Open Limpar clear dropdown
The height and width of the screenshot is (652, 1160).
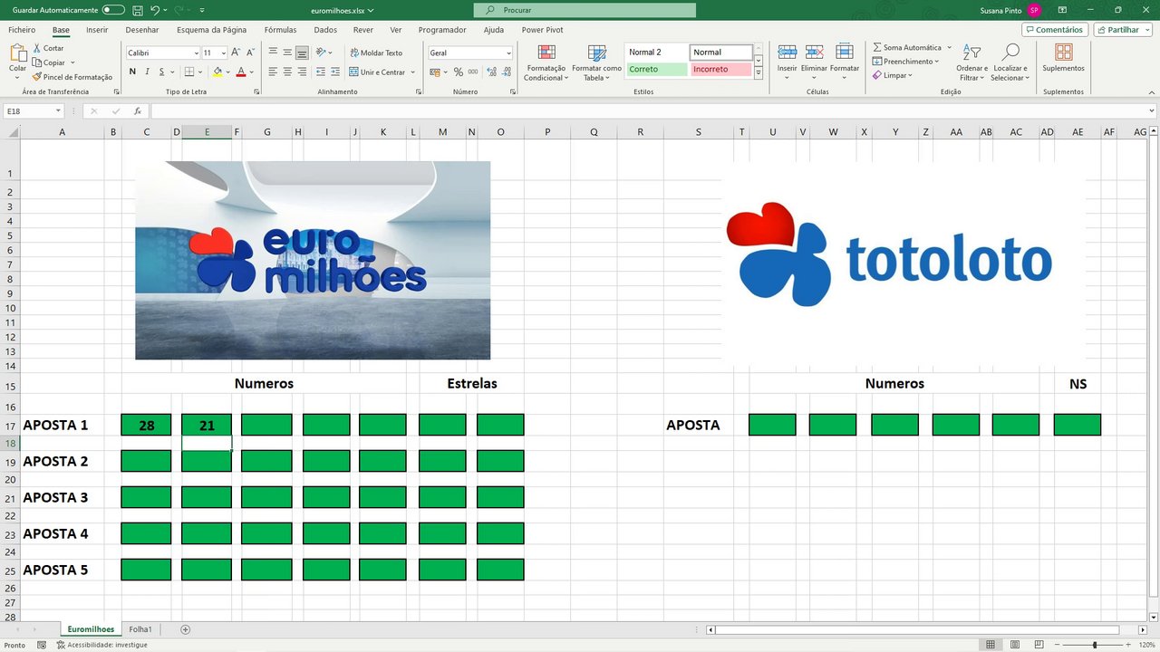coord(892,75)
